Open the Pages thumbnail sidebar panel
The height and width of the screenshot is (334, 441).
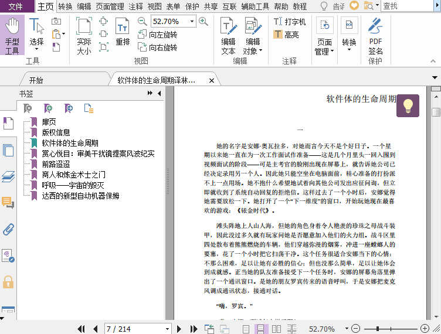8,150
